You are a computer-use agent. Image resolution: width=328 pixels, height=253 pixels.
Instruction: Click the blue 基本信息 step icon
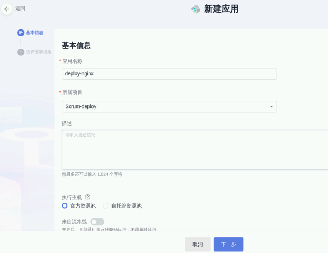pyautogui.click(x=20, y=33)
